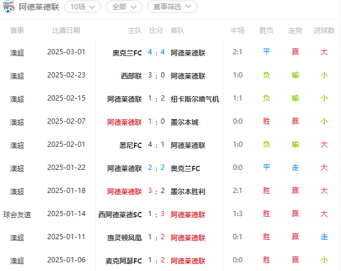Click the 3:2 score versus 墨尔本胜利
Screen dimensions: 341x271
pos(156,191)
